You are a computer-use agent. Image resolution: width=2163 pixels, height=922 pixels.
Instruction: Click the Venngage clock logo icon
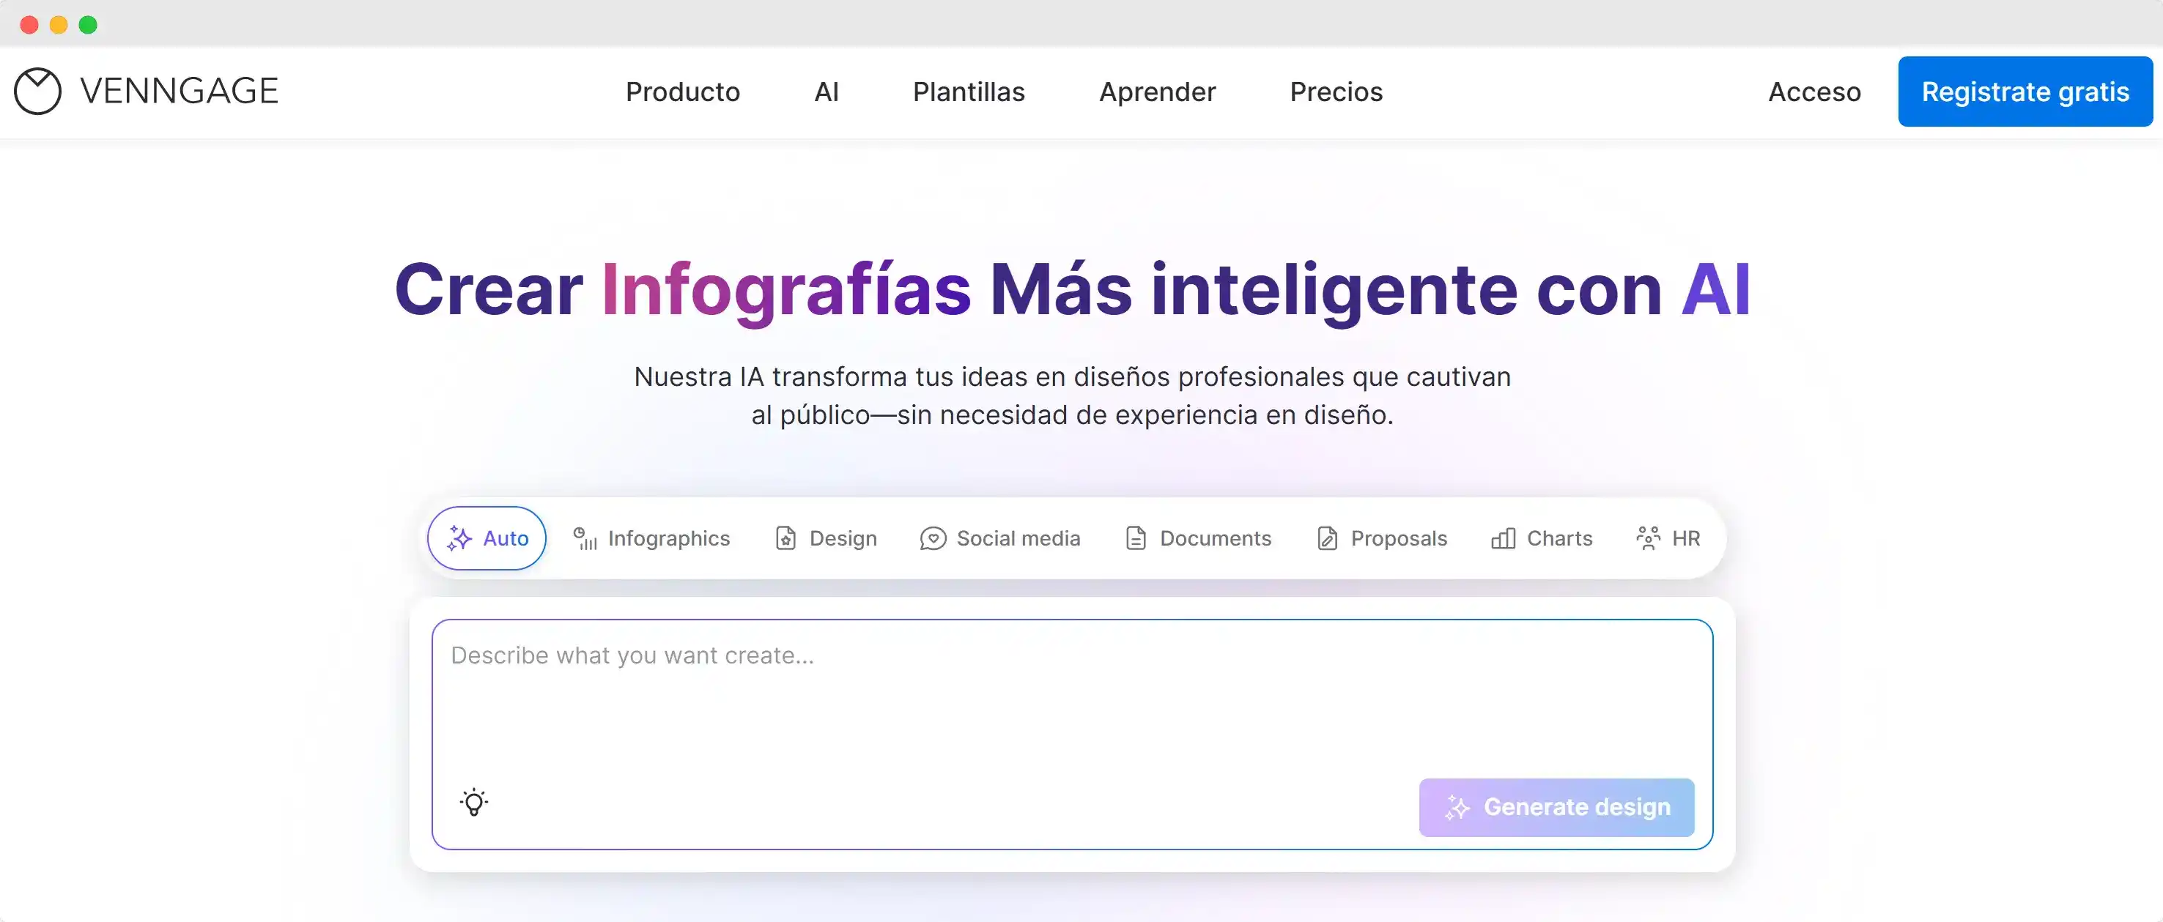coord(38,91)
